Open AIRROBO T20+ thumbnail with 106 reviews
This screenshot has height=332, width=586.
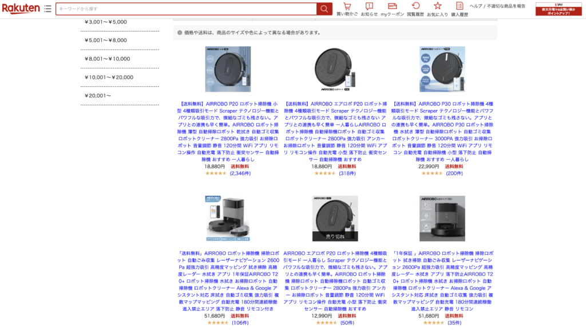click(x=228, y=218)
